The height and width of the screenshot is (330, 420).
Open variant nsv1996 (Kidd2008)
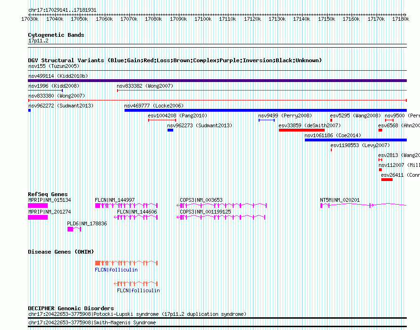click(x=54, y=86)
